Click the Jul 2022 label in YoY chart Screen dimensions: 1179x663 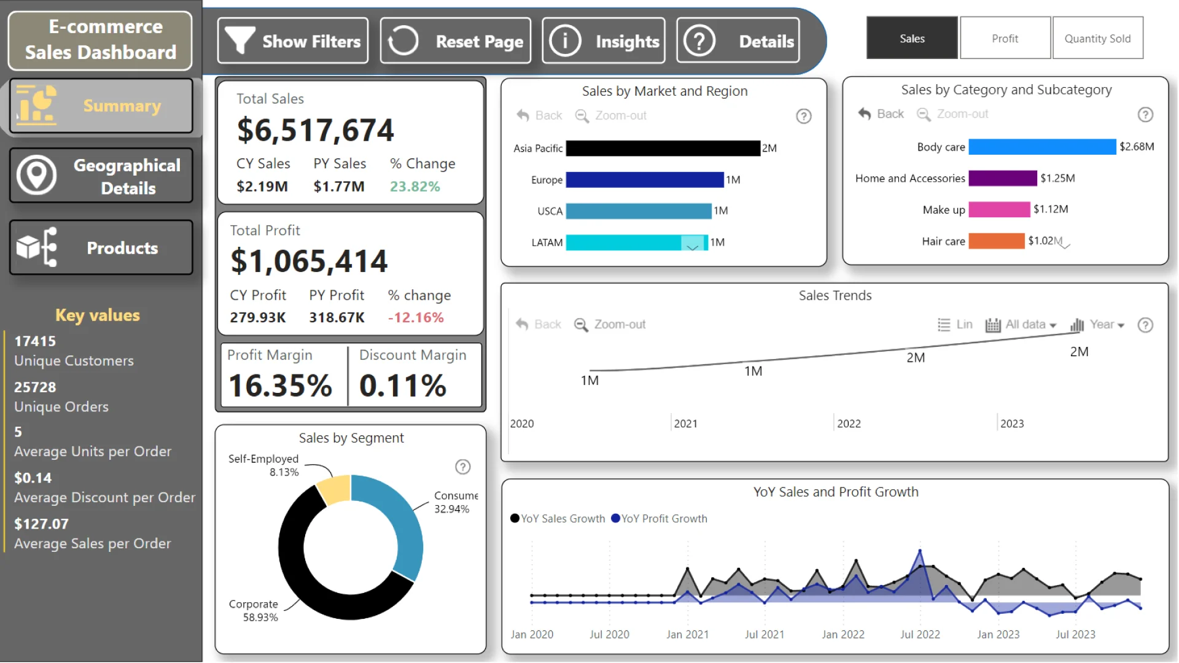tap(920, 634)
